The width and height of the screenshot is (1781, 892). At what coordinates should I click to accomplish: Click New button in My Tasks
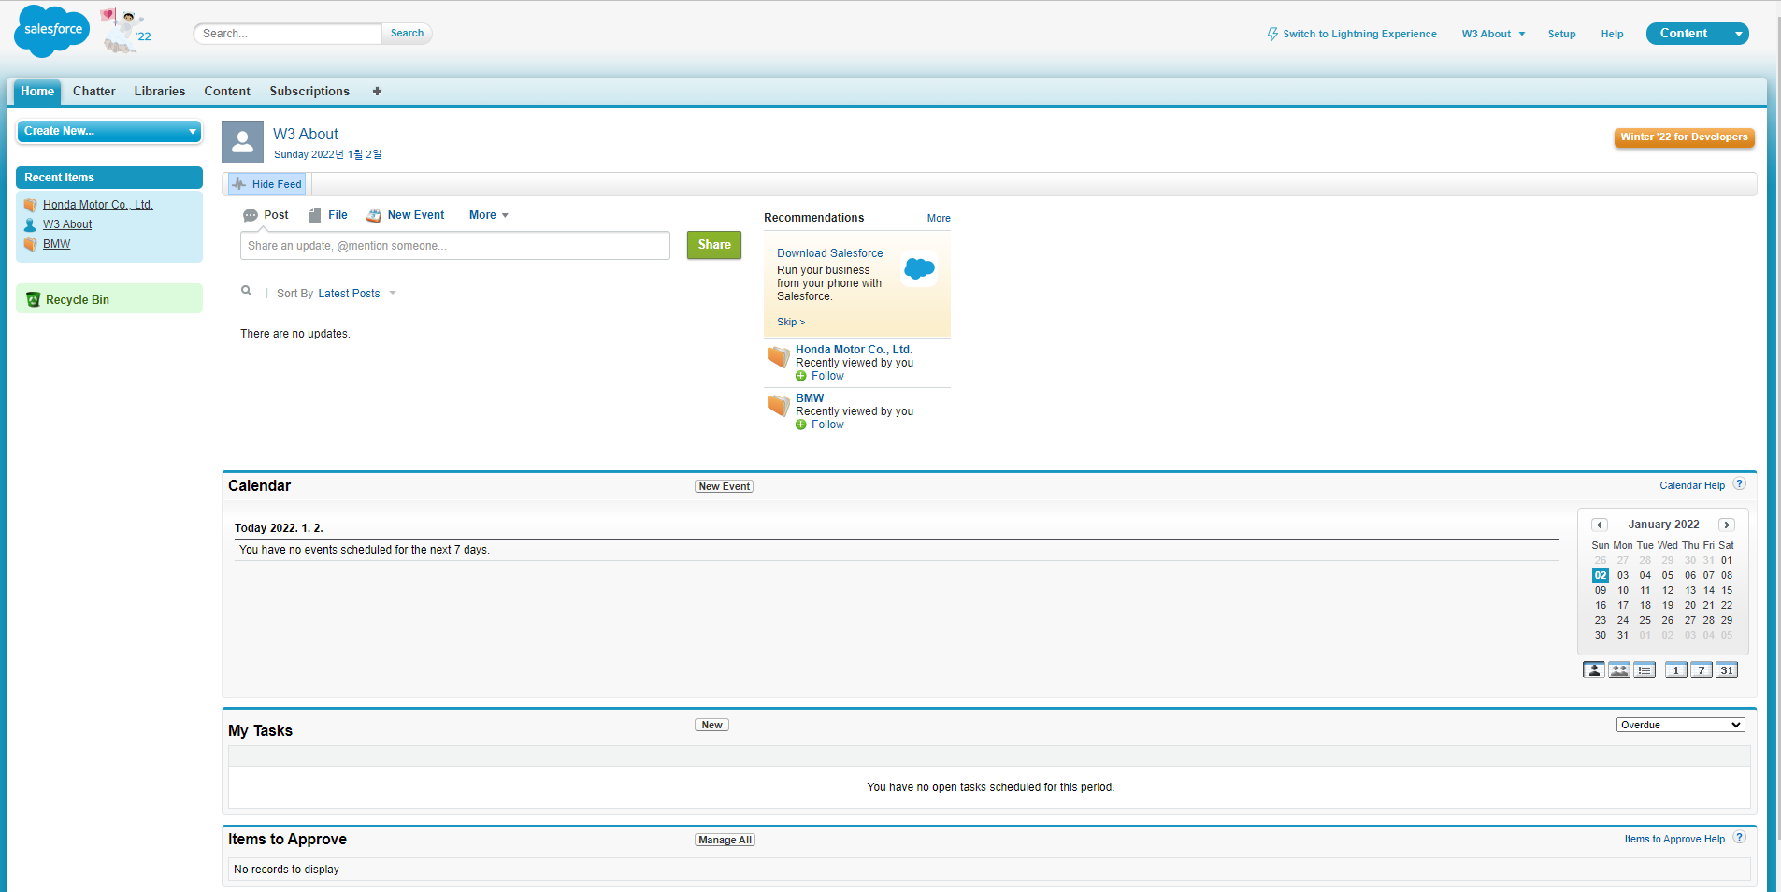711,725
